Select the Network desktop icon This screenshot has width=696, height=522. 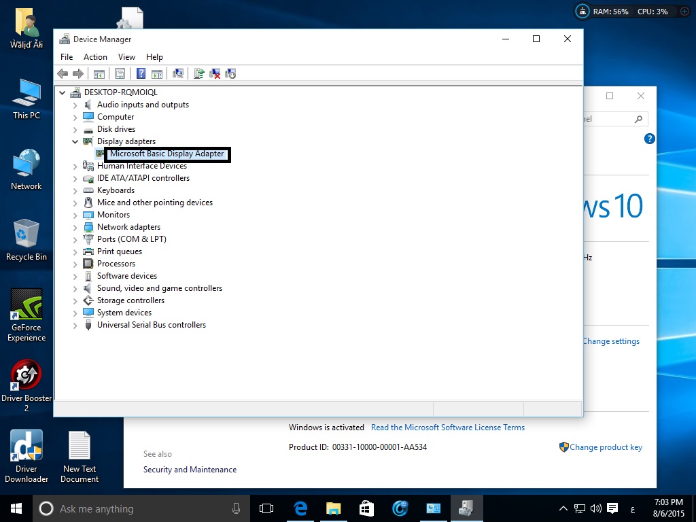pyautogui.click(x=27, y=170)
